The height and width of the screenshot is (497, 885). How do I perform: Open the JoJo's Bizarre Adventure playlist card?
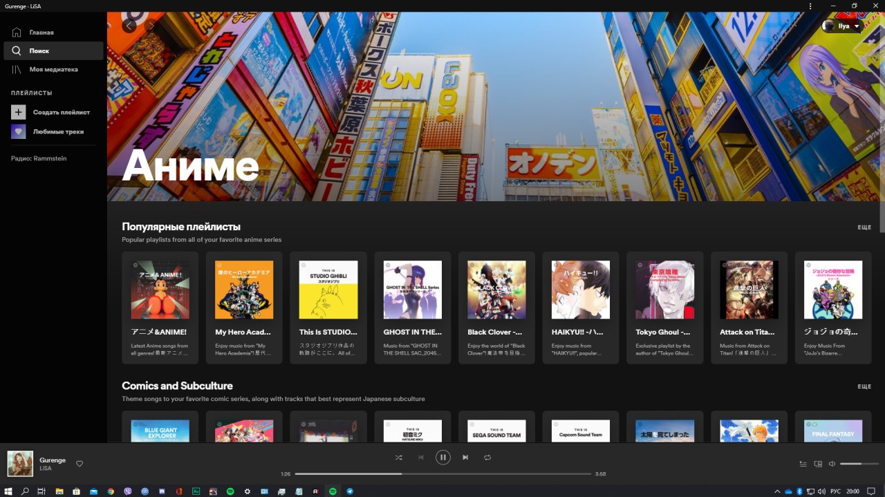click(x=833, y=308)
